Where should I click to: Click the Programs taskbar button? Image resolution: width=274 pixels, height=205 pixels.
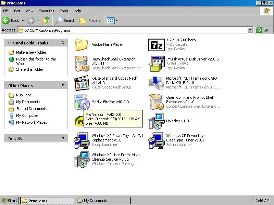48,201
